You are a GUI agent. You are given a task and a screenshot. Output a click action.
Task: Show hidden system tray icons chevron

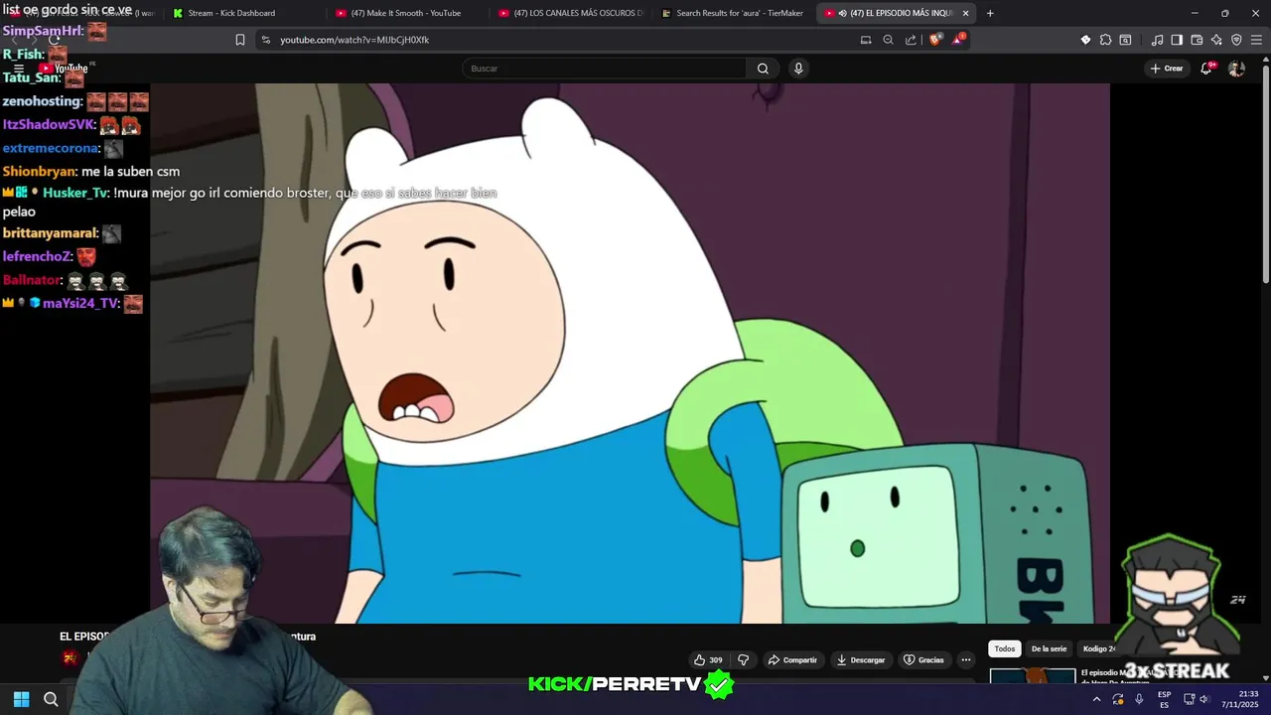[1096, 699]
